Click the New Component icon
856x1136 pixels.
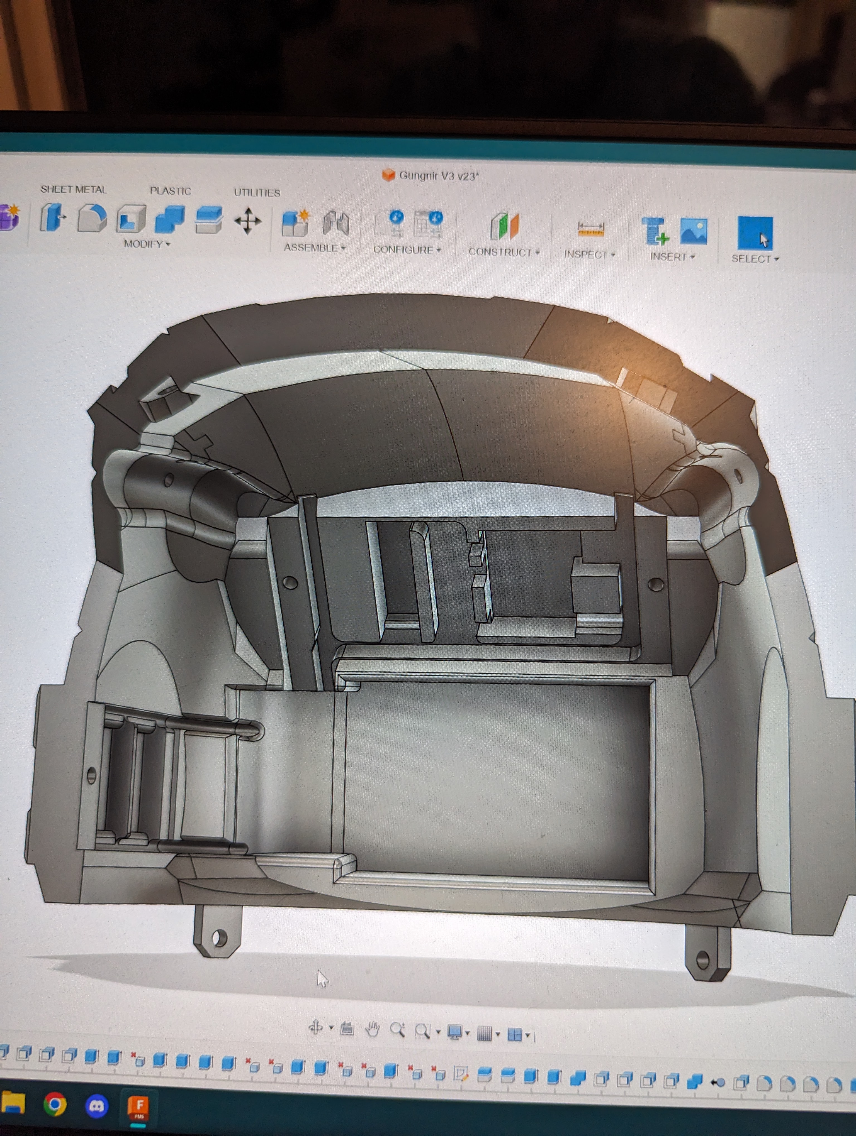click(295, 223)
